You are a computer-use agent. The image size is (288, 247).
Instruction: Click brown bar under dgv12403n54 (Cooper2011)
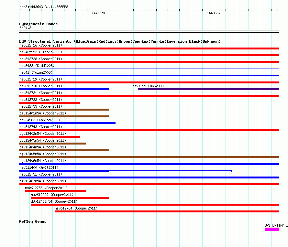(x=52, y=144)
